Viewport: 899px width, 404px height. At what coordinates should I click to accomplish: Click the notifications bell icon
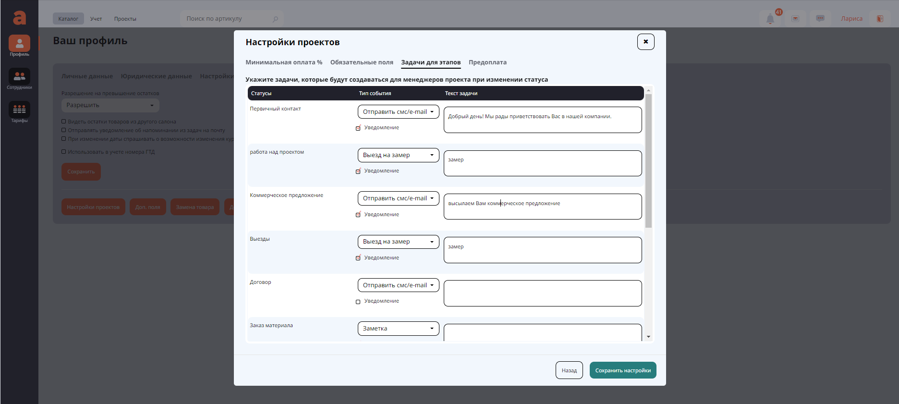click(770, 19)
